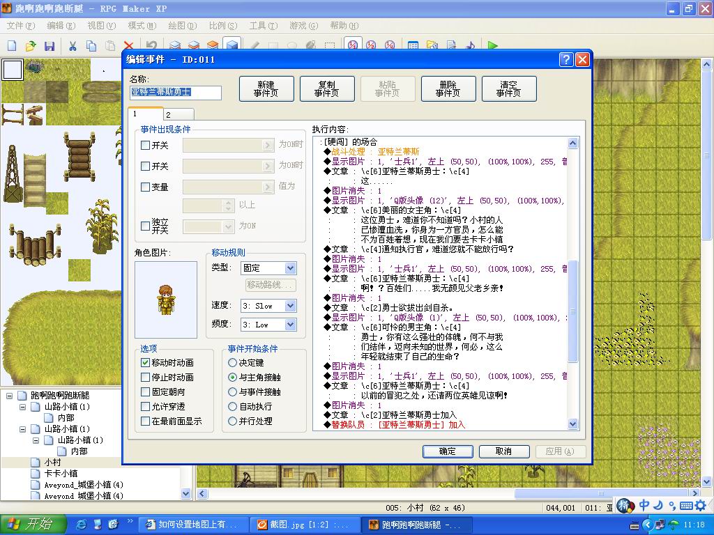Viewport: 714px width, 535px height.
Task: Select the 并行处理 trigger radio button
Action: pyautogui.click(x=232, y=421)
